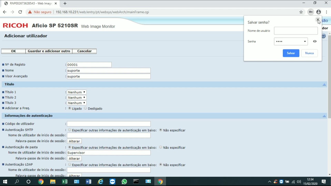The height and width of the screenshot is (186, 331).
Task: Dismiss the Salvar senha popup
Action: [318, 20]
